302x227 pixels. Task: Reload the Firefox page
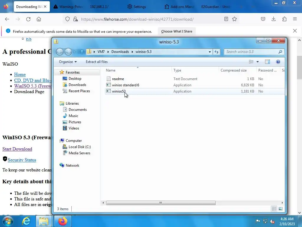[28, 19]
